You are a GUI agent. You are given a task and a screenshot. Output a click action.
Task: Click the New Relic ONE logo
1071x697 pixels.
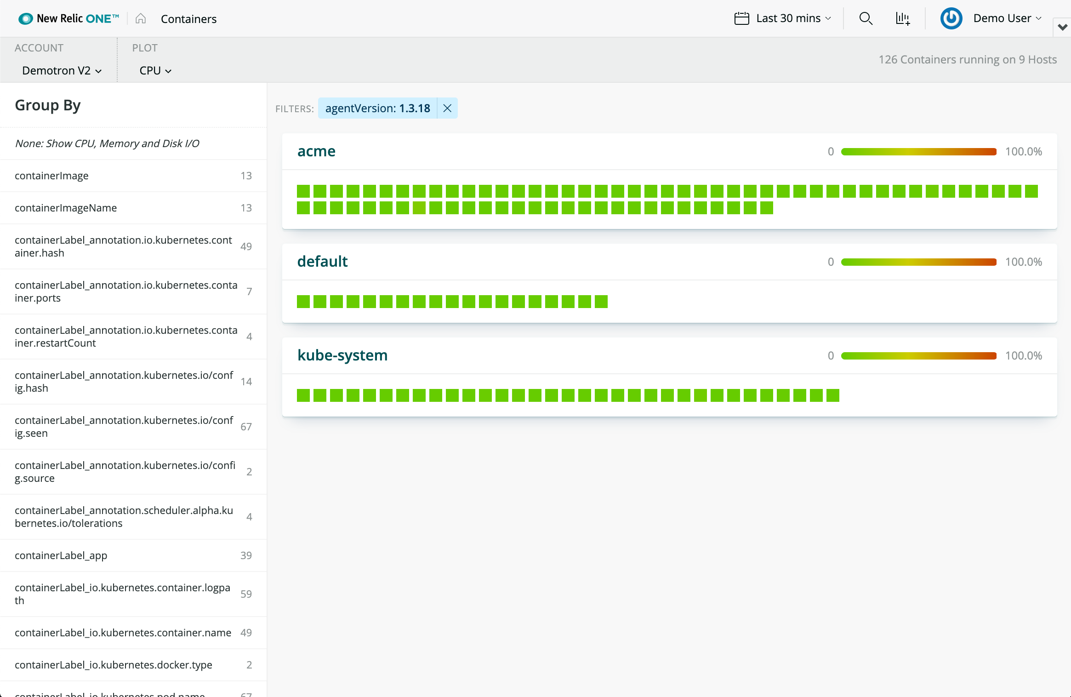(x=68, y=18)
